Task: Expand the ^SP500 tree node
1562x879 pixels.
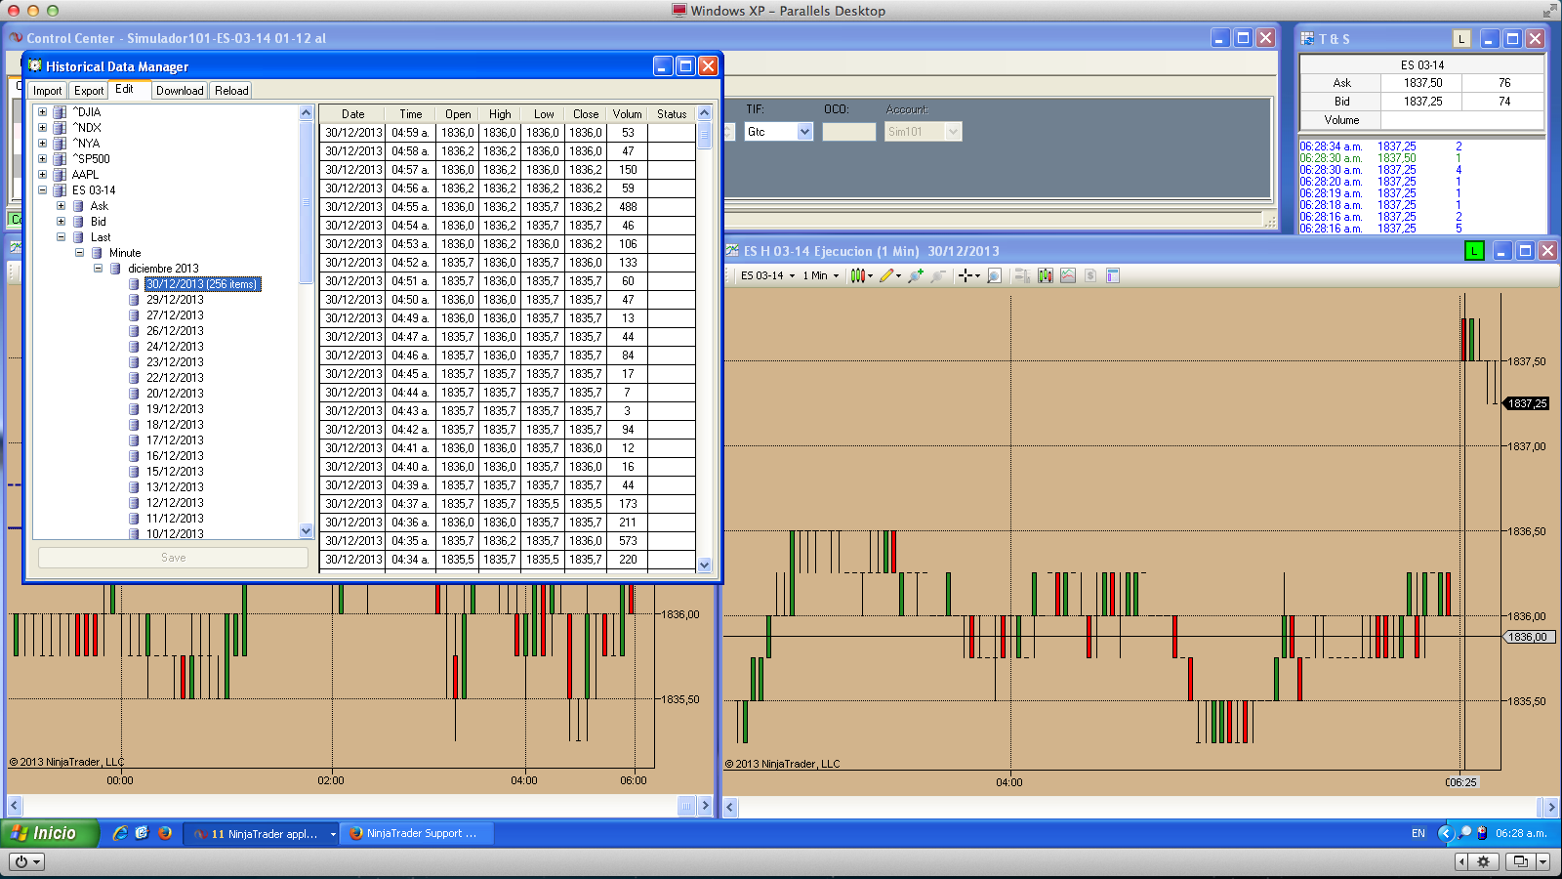Action: pyautogui.click(x=42, y=159)
